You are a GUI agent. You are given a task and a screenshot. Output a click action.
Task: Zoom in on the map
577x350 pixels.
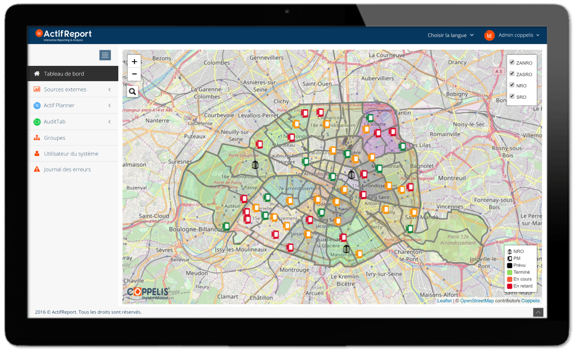[x=135, y=61]
